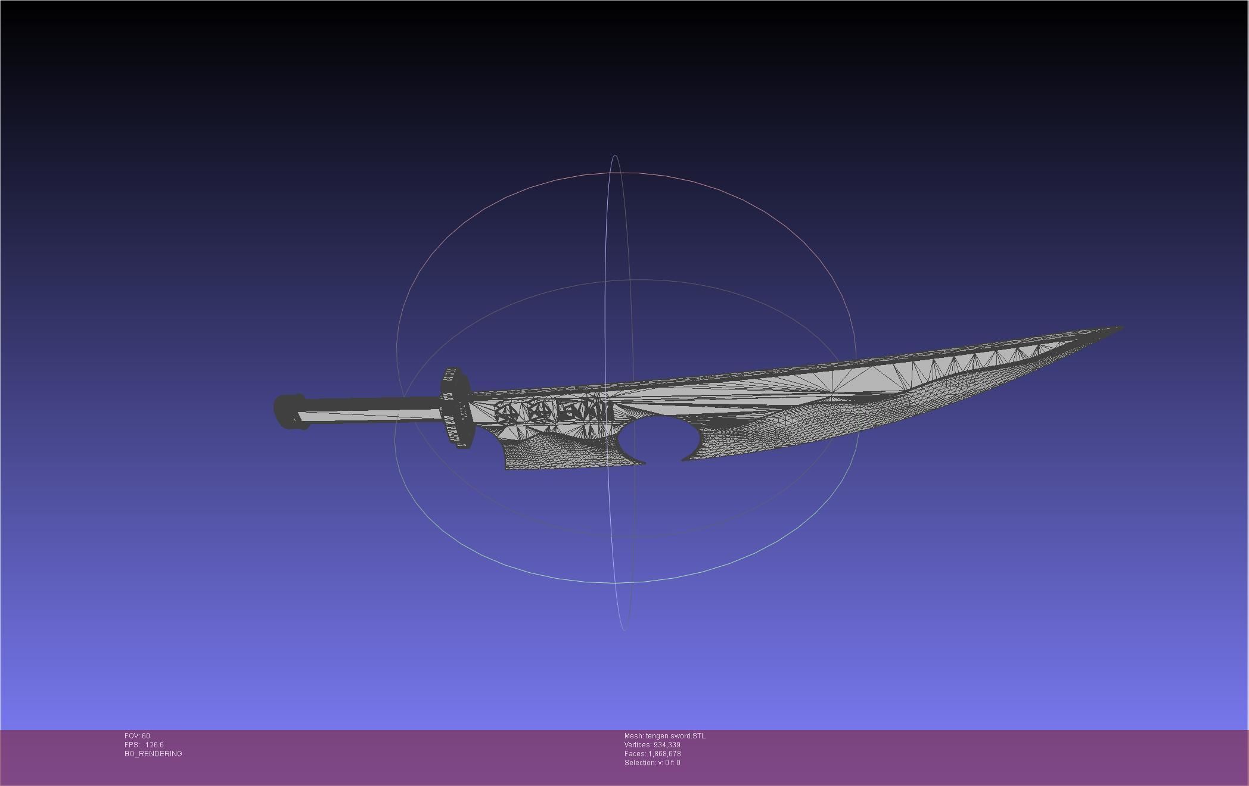Click the Mesh: tengen sword.STL label
Screen dimensions: 1249x786
[664, 736]
